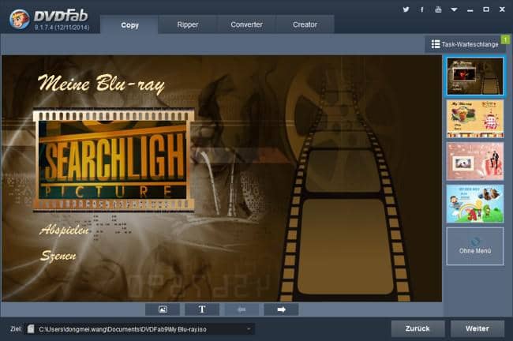Switch to the Ripper tab
The height and width of the screenshot is (341, 513).
point(188,24)
